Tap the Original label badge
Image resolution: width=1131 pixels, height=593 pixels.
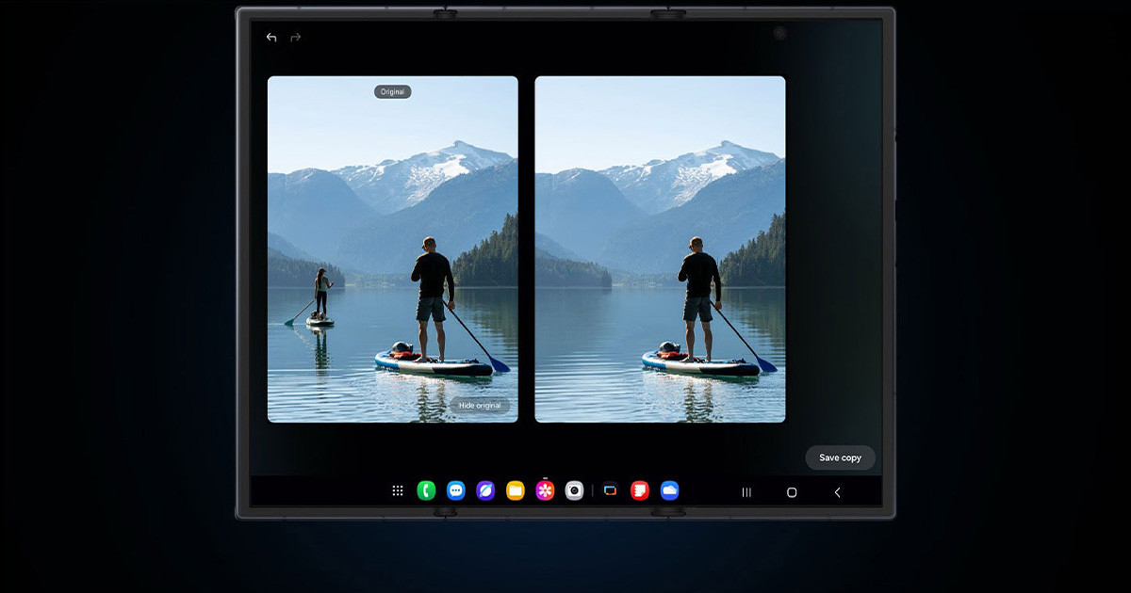coord(392,92)
